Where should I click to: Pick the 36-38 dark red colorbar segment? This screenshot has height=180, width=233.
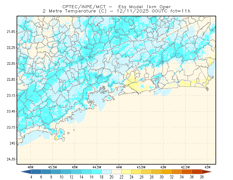[197, 172]
